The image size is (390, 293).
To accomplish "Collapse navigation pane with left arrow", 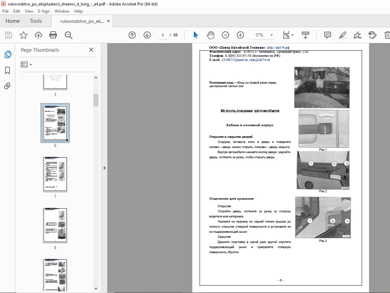I will tap(104, 168).
